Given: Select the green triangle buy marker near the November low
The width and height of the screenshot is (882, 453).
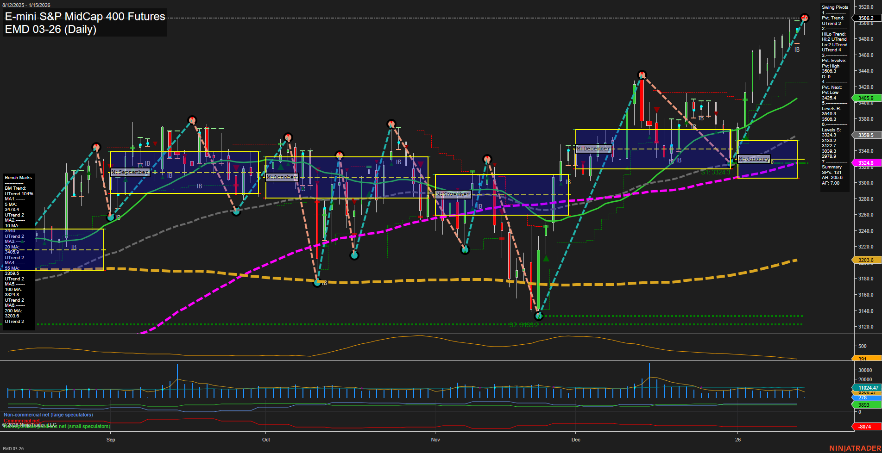Looking at the screenshot, I should (546, 259).
